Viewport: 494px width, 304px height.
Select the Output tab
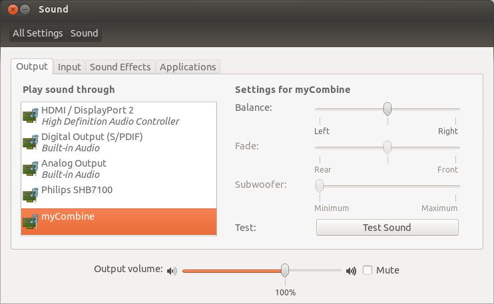click(x=32, y=66)
